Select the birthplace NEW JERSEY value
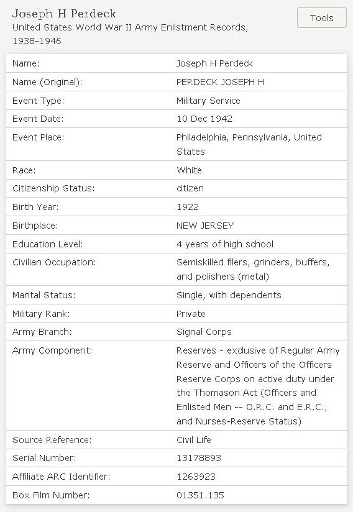The width and height of the screenshot is (353, 512). pyautogui.click(x=205, y=226)
